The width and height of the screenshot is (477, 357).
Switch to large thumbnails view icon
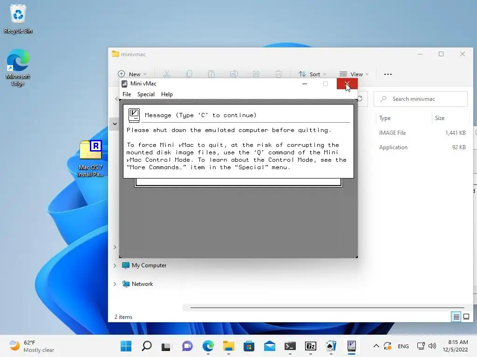coord(466,317)
